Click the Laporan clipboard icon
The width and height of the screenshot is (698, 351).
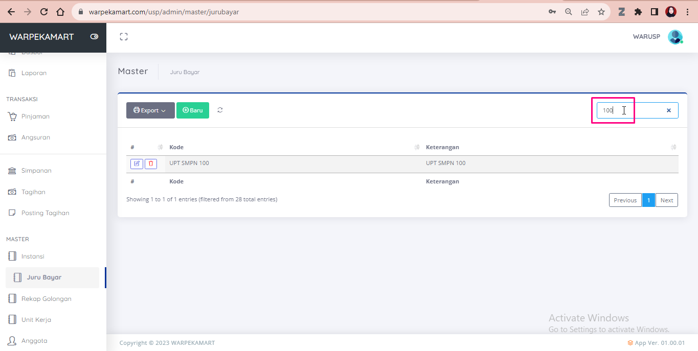point(12,73)
